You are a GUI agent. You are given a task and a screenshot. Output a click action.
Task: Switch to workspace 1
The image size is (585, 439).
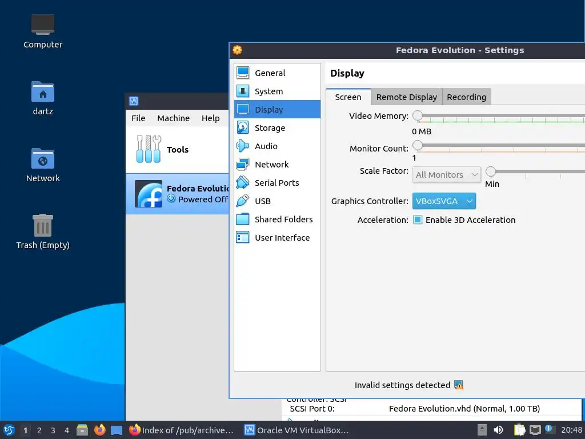tap(25, 430)
